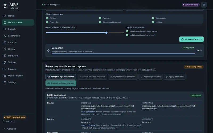Image resolution: width=213 pixels, height=133 pixels.
Task: Click the 94% confidence caption link
Action: [88, 112]
